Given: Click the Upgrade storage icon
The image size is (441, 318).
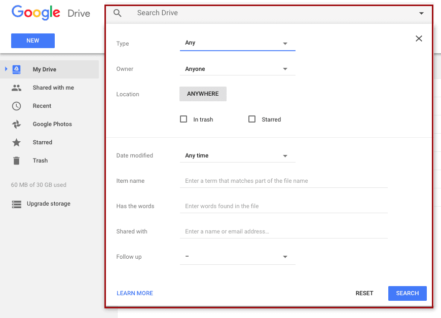Looking at the screenshot, I should [16, 204].
